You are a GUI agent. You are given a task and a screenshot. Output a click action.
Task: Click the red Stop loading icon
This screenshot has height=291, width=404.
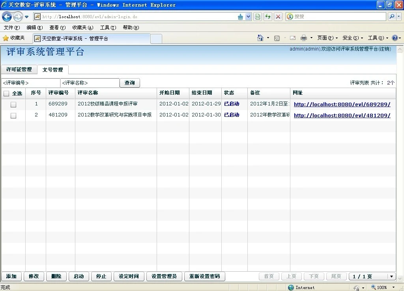click(278, 17)
